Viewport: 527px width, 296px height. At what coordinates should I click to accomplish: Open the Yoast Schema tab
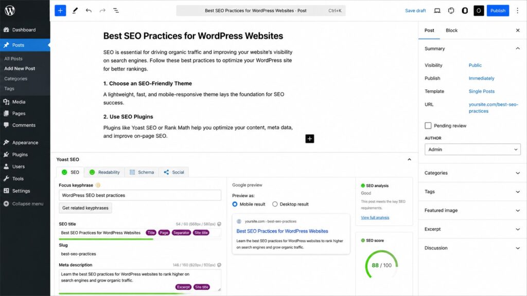click(x=142, y=172)
